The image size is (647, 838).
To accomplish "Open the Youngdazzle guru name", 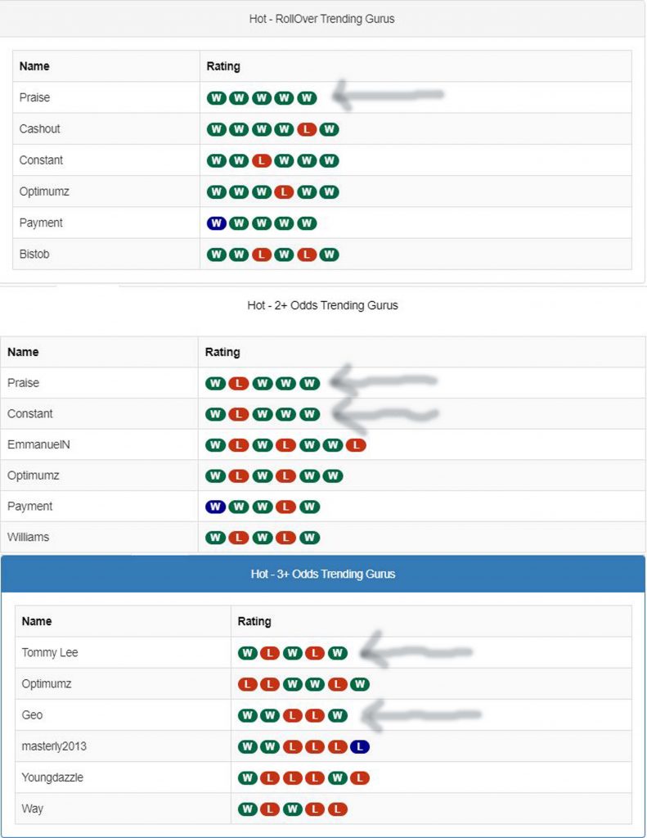I will 52,778.
